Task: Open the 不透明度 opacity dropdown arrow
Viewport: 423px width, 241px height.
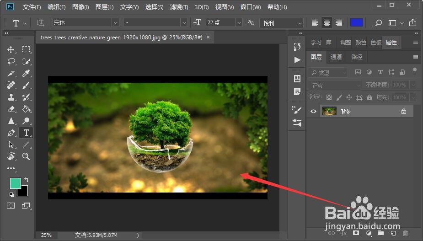Action: coord(413,85)
